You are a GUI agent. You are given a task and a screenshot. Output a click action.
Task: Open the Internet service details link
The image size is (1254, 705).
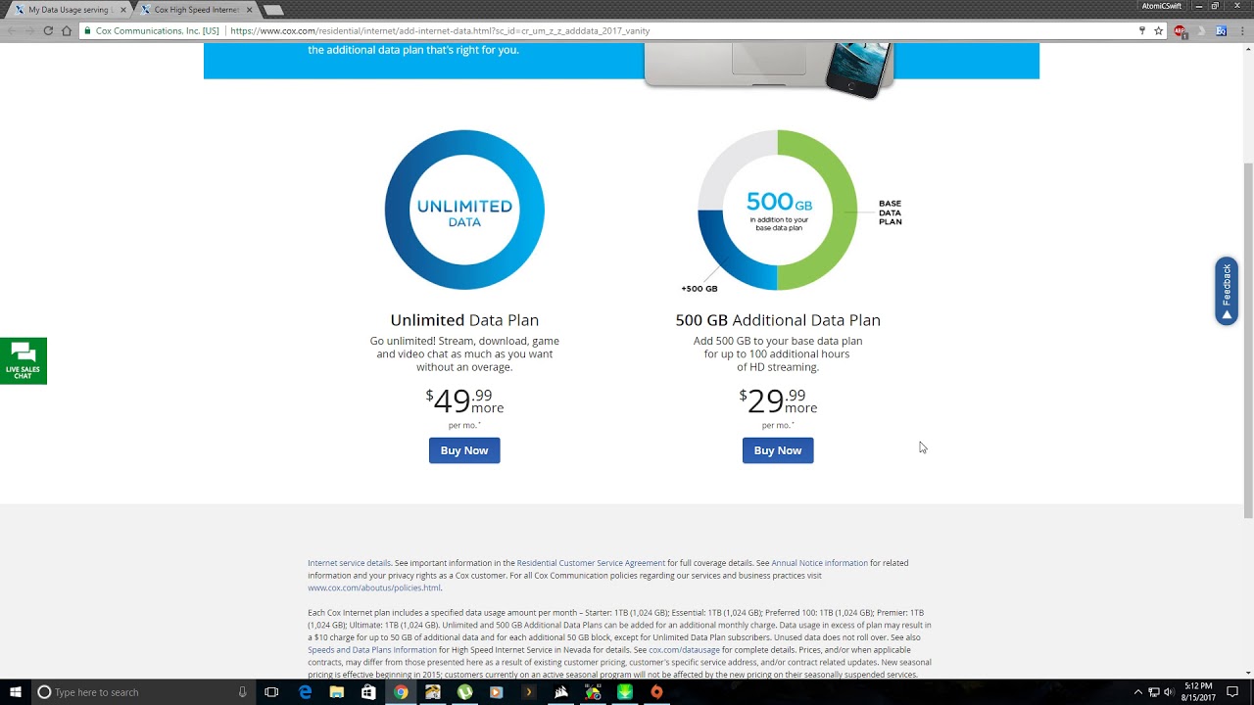tap(349, 563)
